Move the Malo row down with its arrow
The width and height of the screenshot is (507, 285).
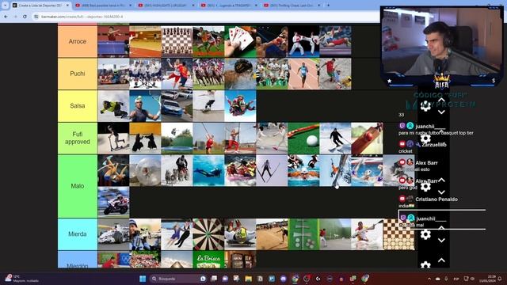(x=441, y=192)
